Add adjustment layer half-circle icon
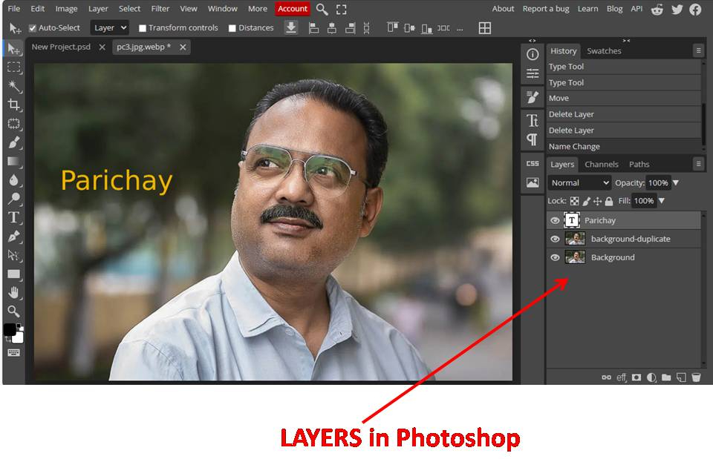This screenshot has width=713, height=459. [x=651, y=377]
